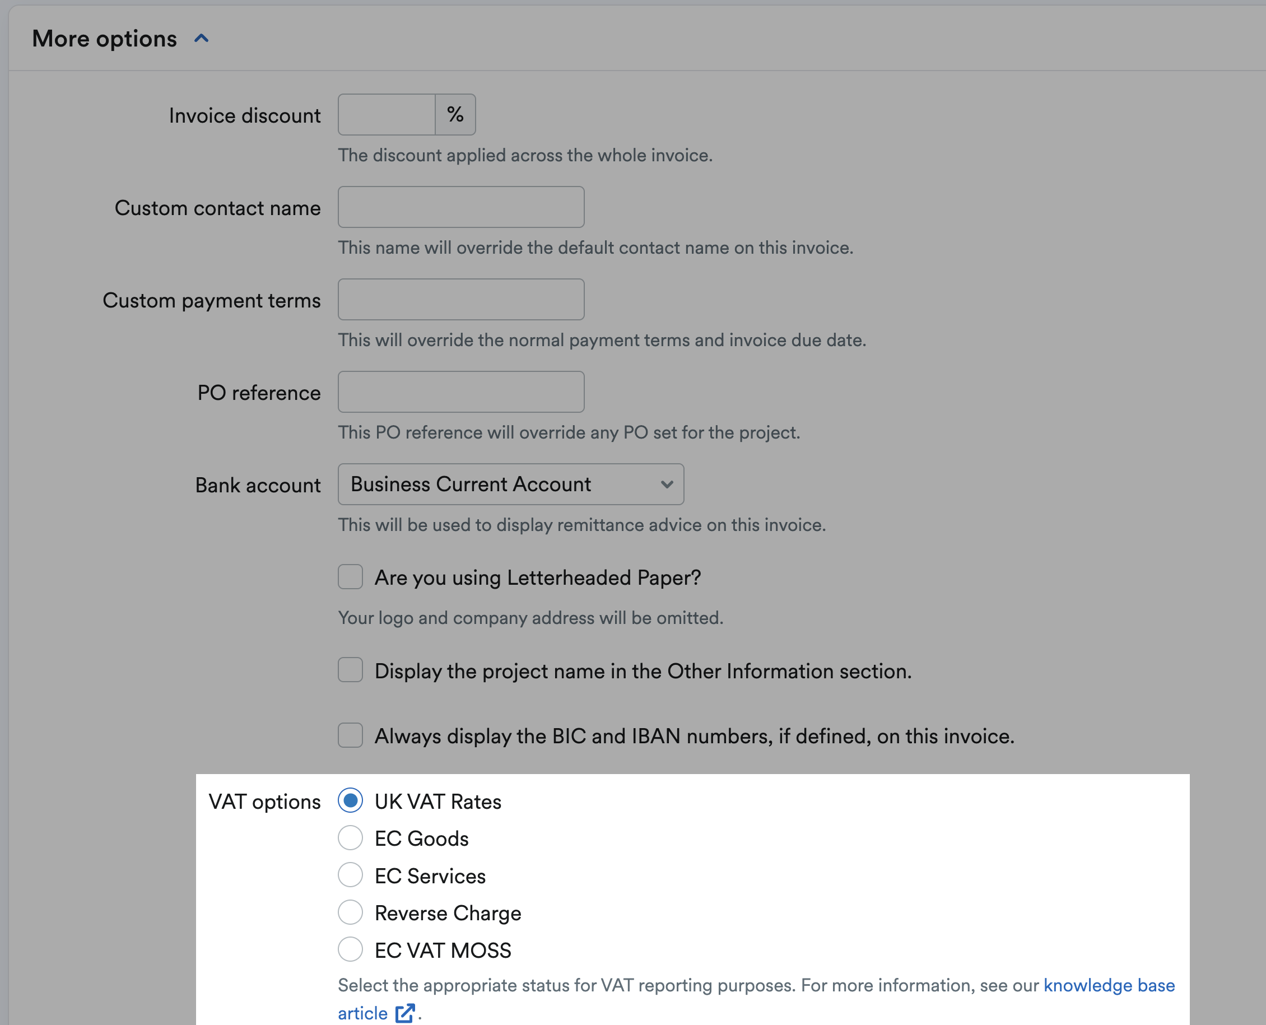
Task: Focus the Custom contact name field
Action: click(x=461, y=207)
